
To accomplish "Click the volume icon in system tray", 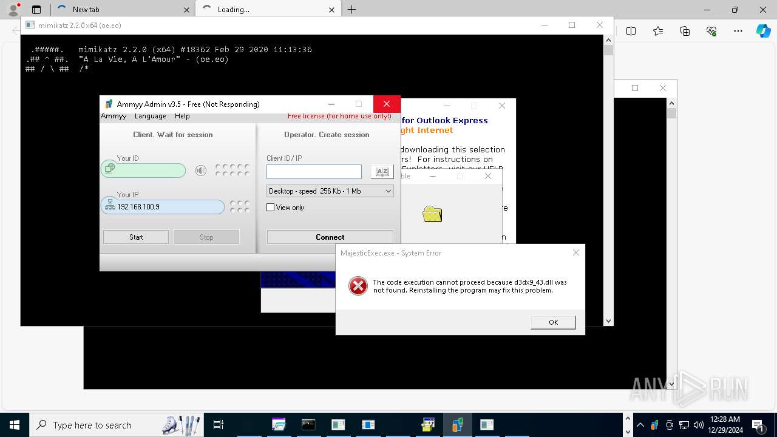I will pos(699,425).
